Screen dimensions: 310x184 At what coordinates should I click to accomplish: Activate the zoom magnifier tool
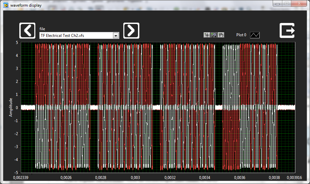pyautogui.click(x=214, y=35)
